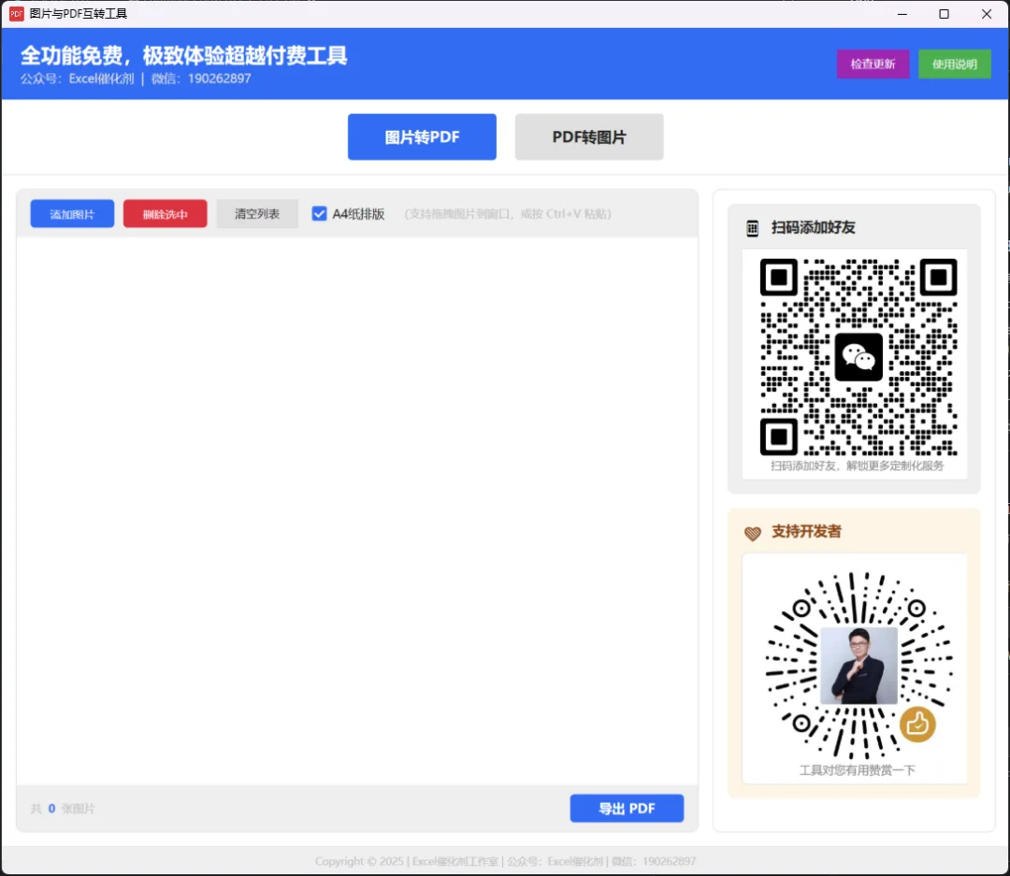1010x876 pixels.
Task: Click the 工具对您有用赞赏一下 caption
Action: pos(858,770)
